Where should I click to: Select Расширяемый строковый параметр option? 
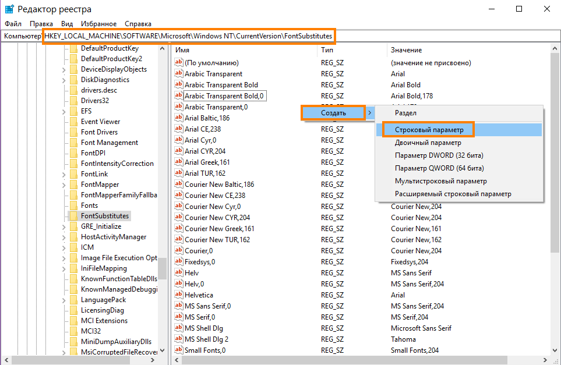pyautogui.click(x=459, y=194)
